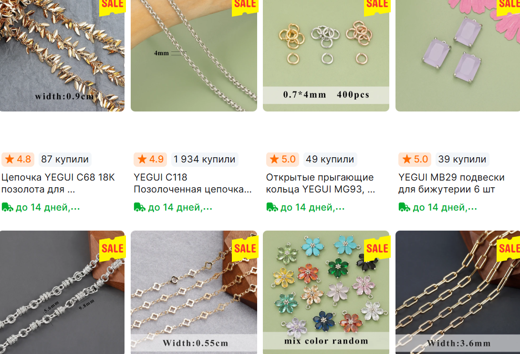The image size is (520, 354).
Task: Click the 87 купили label
Action: point(65,159)
